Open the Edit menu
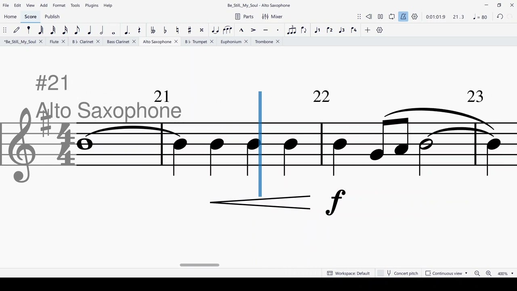This screenshot has height=291, width=517. [x=17, y=5]
